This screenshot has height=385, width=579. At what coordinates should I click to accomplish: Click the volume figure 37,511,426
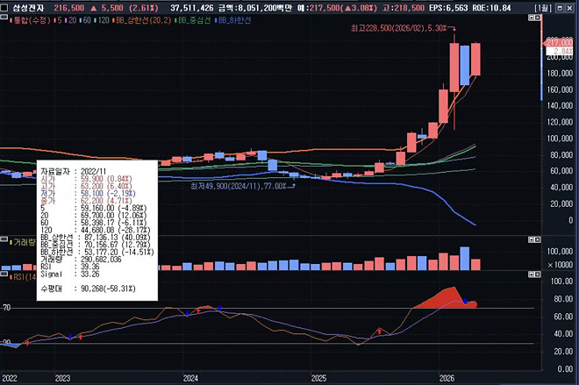click(191, 8)
